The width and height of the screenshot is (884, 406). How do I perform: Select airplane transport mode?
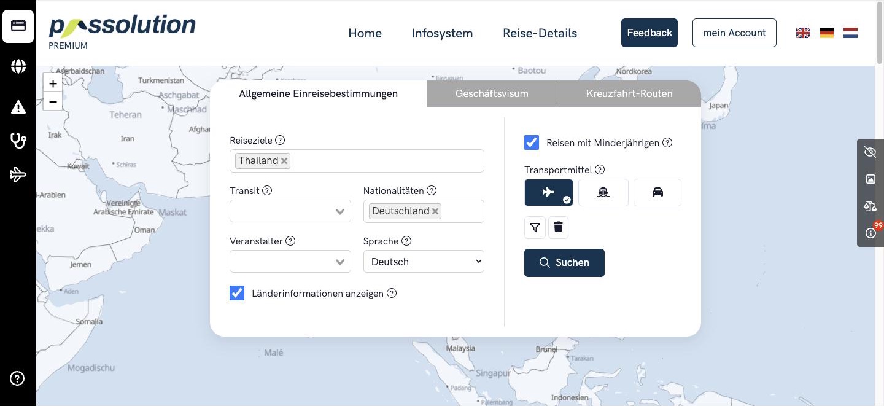click(x=549, y=192)
